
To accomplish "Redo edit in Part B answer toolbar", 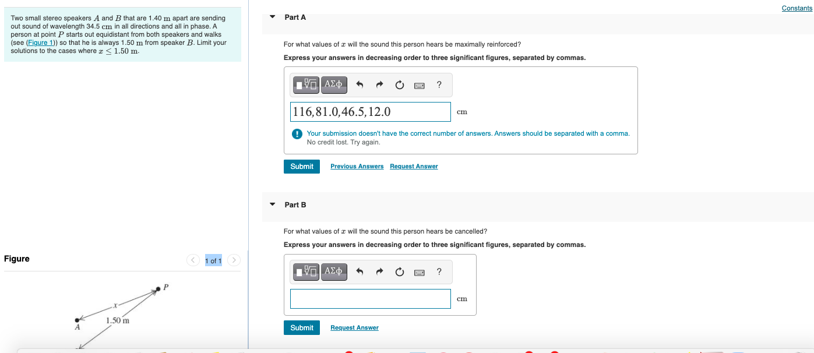I will 379,271.
